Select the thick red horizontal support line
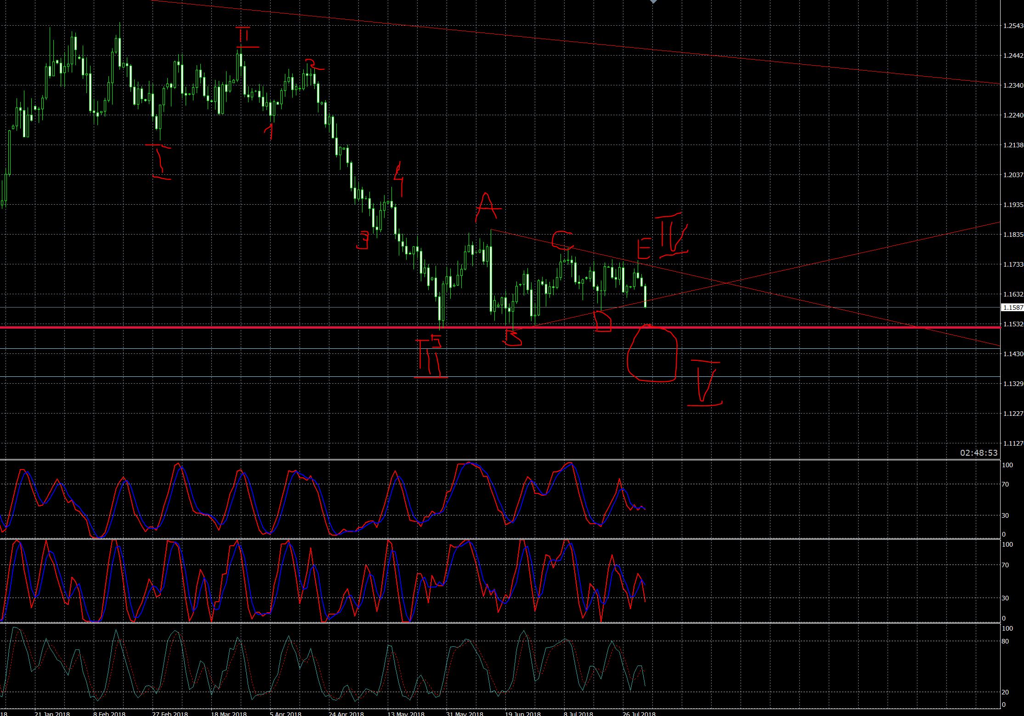Screen dimensions: 1024x716 (x=500, y=327)
